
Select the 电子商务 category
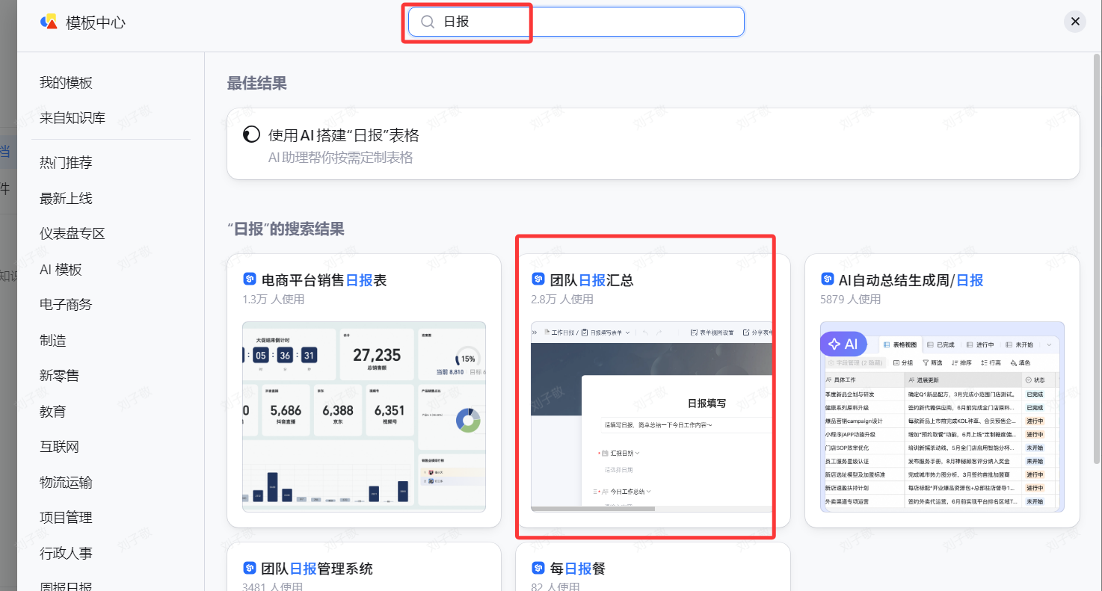66,304
